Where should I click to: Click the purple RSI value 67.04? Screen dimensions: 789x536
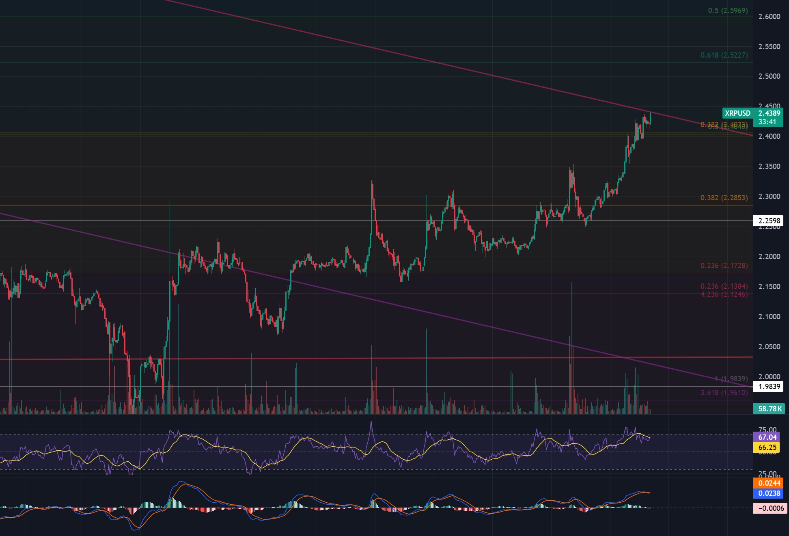767,437
